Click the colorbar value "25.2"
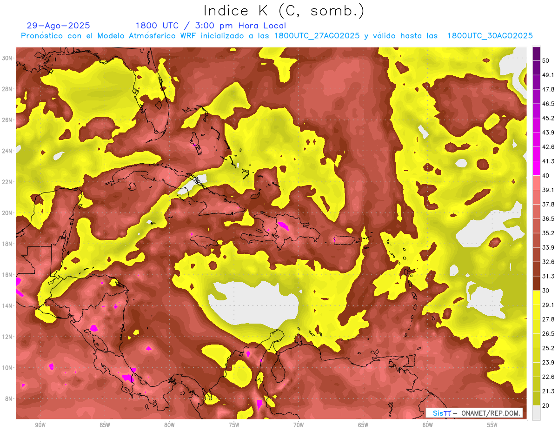This screenshot has width=558, height=431. [548, 348]
